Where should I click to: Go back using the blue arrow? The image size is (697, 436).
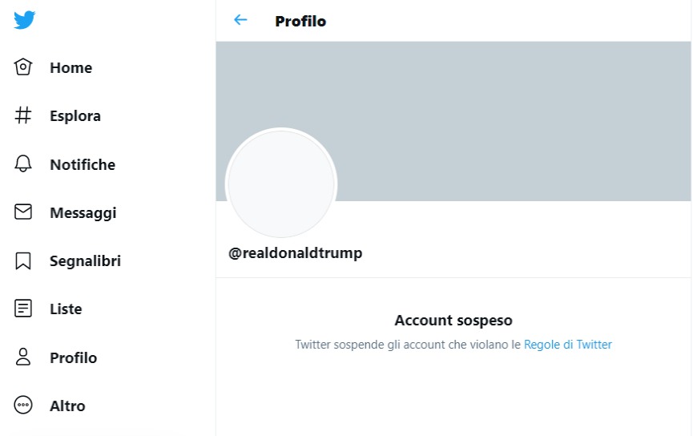(x=240, y=20)
